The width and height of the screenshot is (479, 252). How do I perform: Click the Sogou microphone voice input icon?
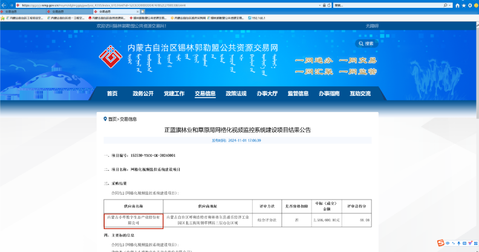tap(458, 243)
